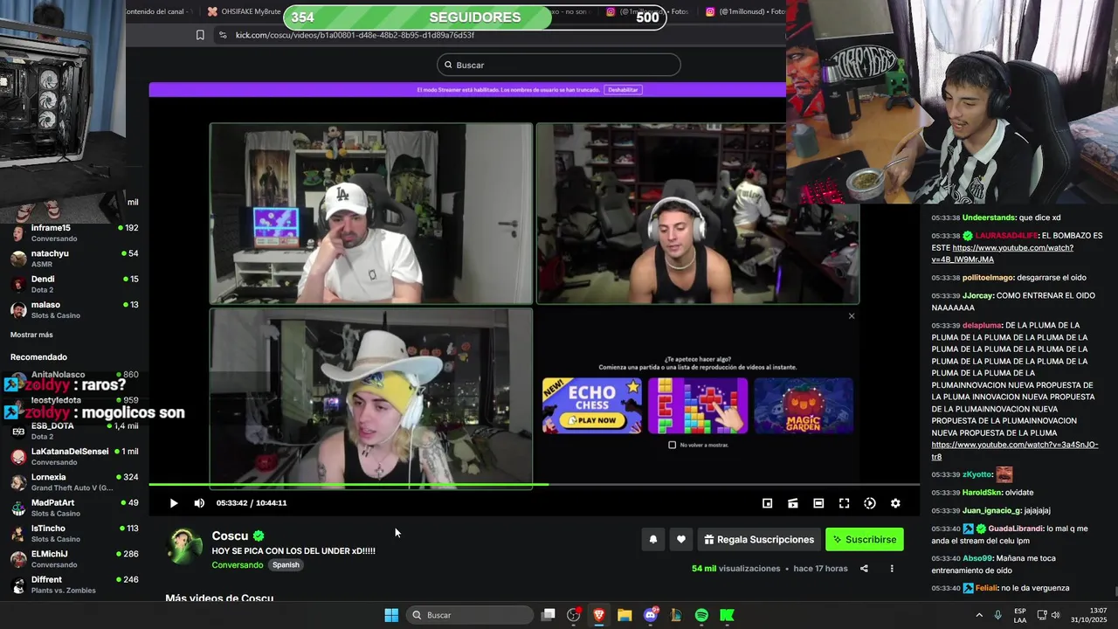Toggle notification bell for Coscu

click(x=652, y=540)
